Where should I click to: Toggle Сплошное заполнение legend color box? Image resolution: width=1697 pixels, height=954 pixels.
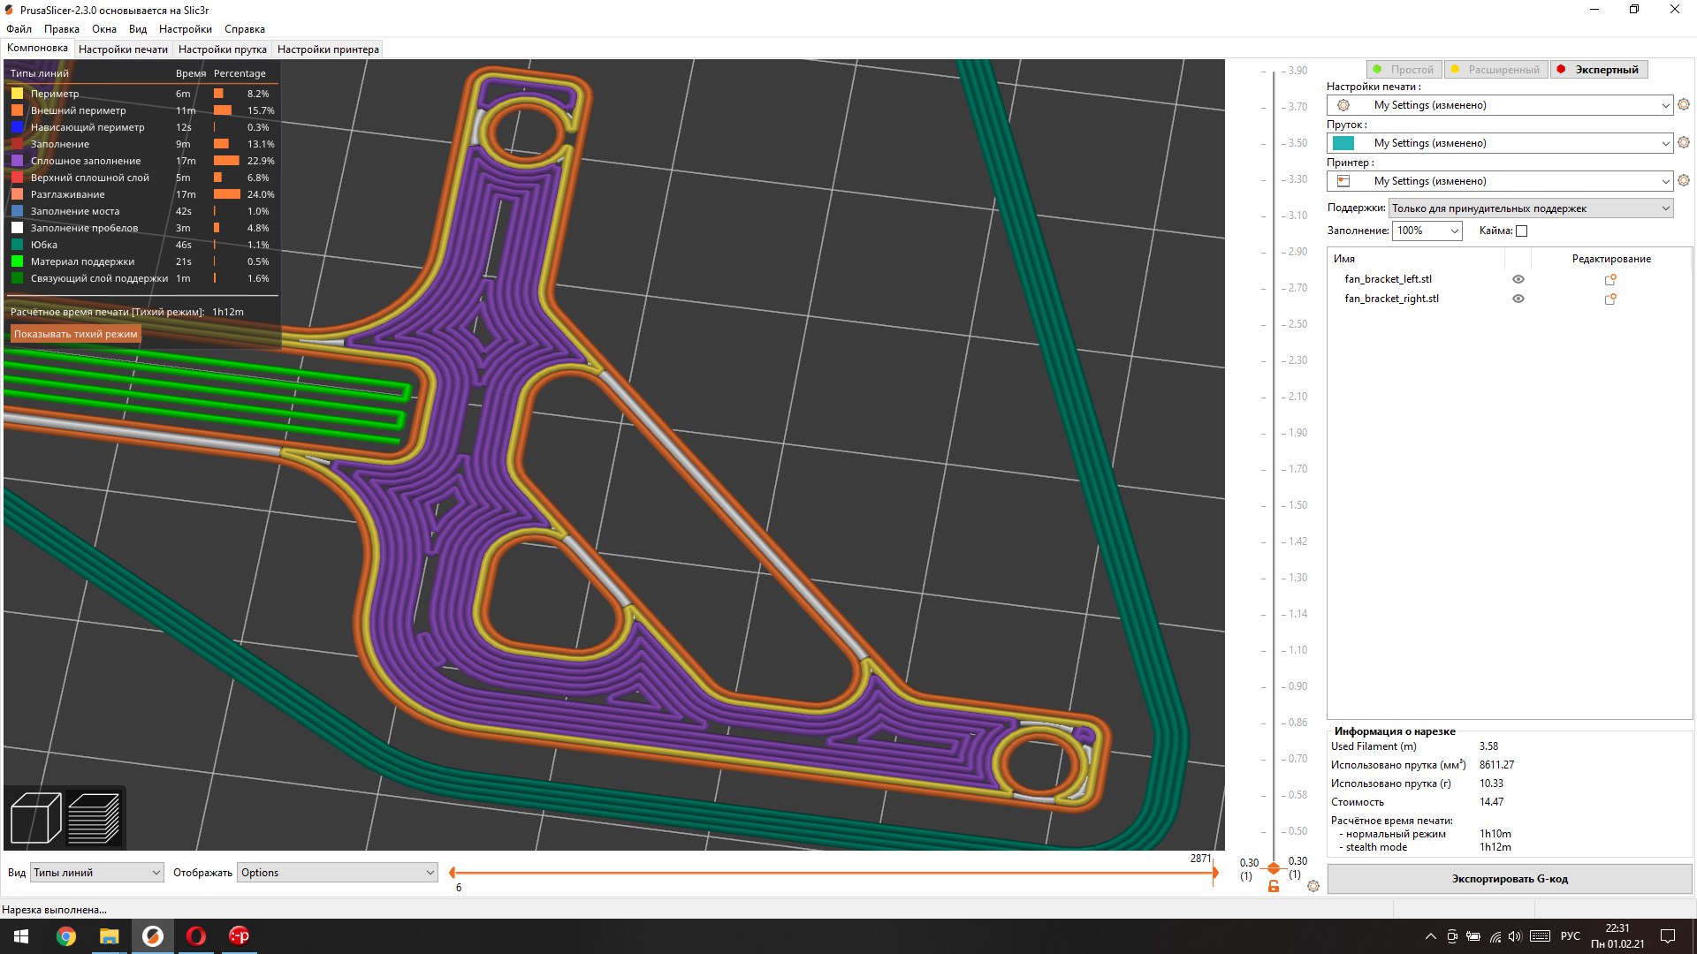[x=17, y=161]
